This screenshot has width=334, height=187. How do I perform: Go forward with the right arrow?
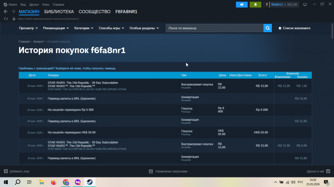pos(13,12)
